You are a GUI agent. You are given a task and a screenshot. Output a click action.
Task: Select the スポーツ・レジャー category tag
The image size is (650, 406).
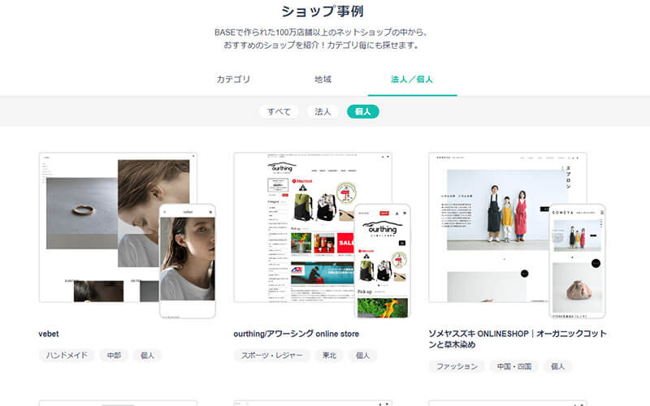[x=271, y=355]
